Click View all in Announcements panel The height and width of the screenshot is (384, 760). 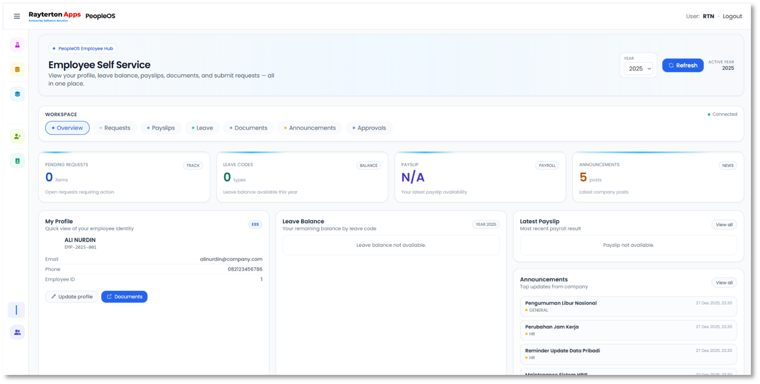[x=724, y=282]
